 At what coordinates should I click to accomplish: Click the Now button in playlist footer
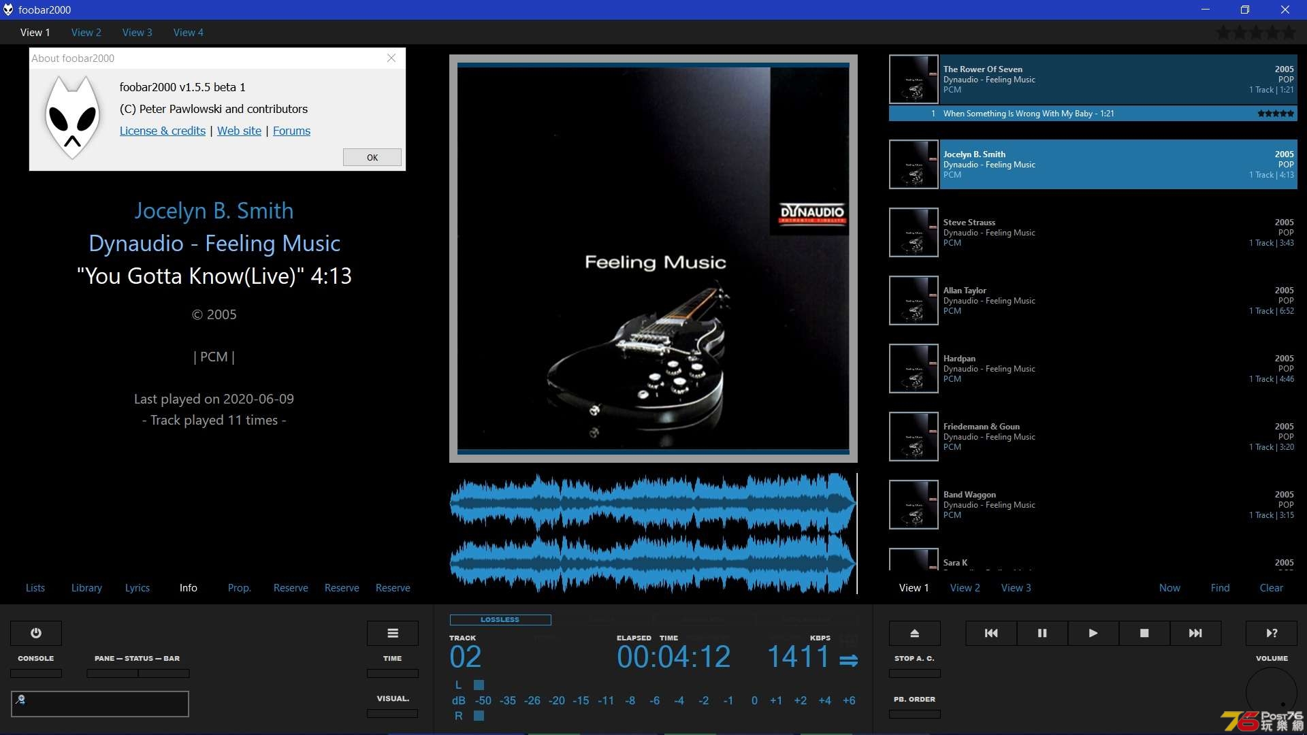coord(1169,587)
